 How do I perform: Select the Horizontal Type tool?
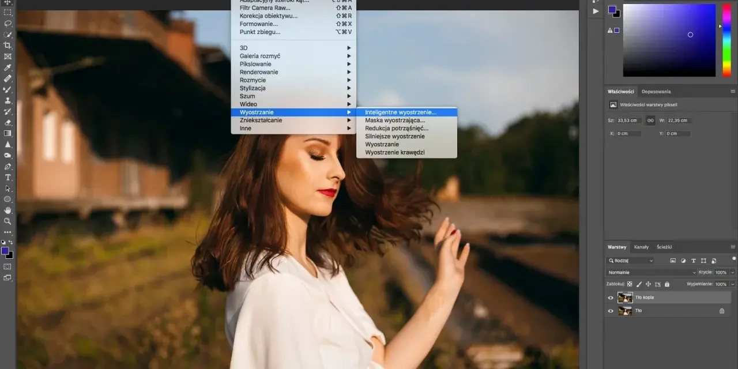click(7, 177)
